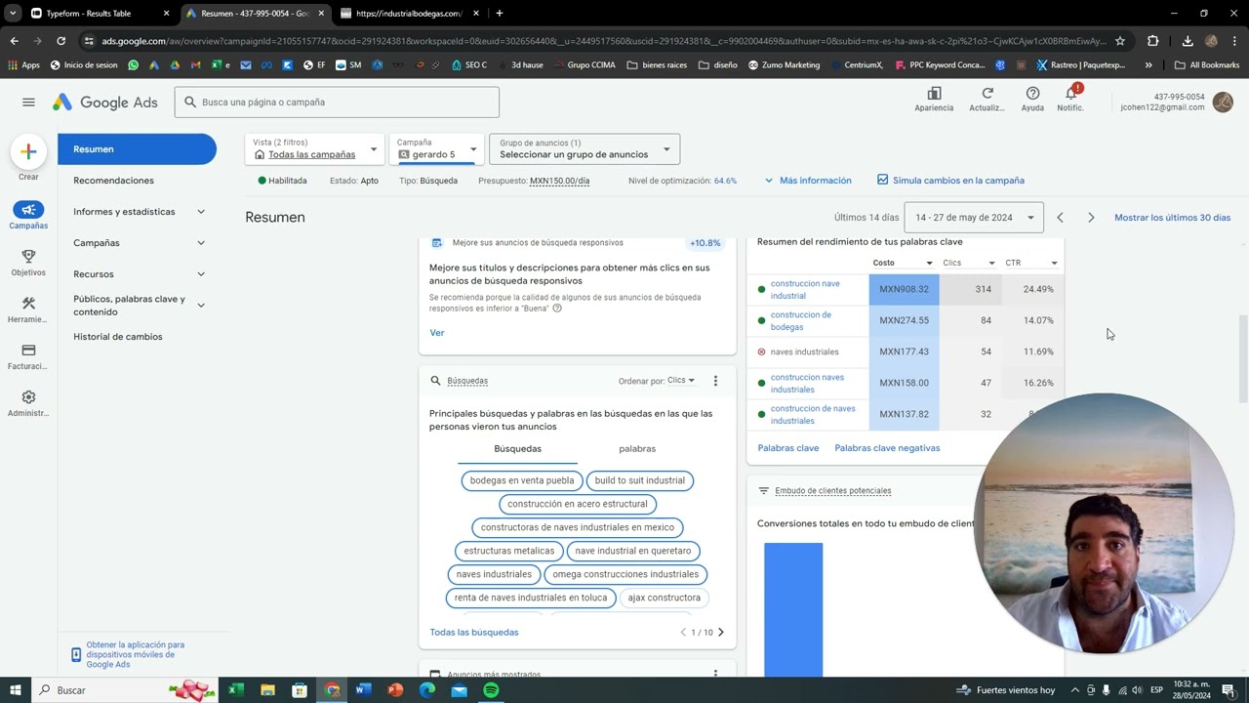Open the Palabras clave link
Image resolution: width=1249 pixels, height=703 pixels.
(788, 448)
